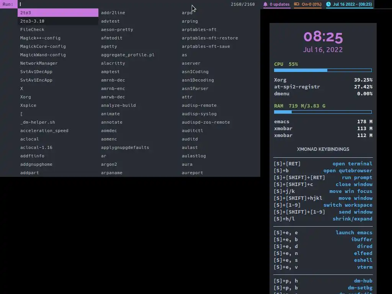Screen dimensions: 392x294
Task: Choose SvtAv1DecApp entry
Action: (x=36, y=72)
